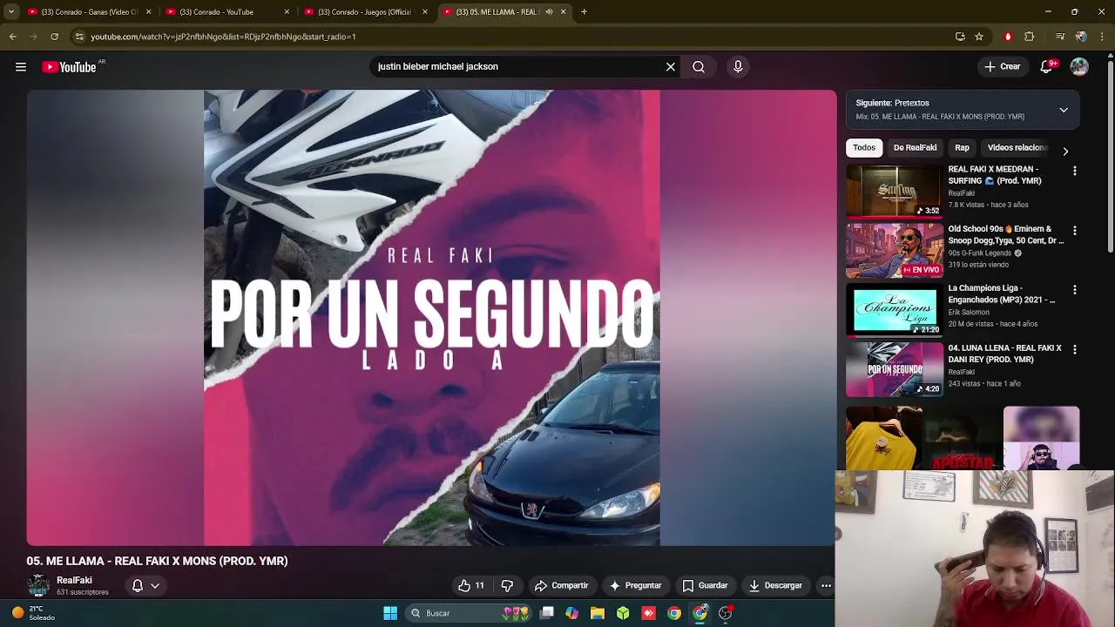
Task: Open the Windows Start menu
Action: tap(390, 613)
